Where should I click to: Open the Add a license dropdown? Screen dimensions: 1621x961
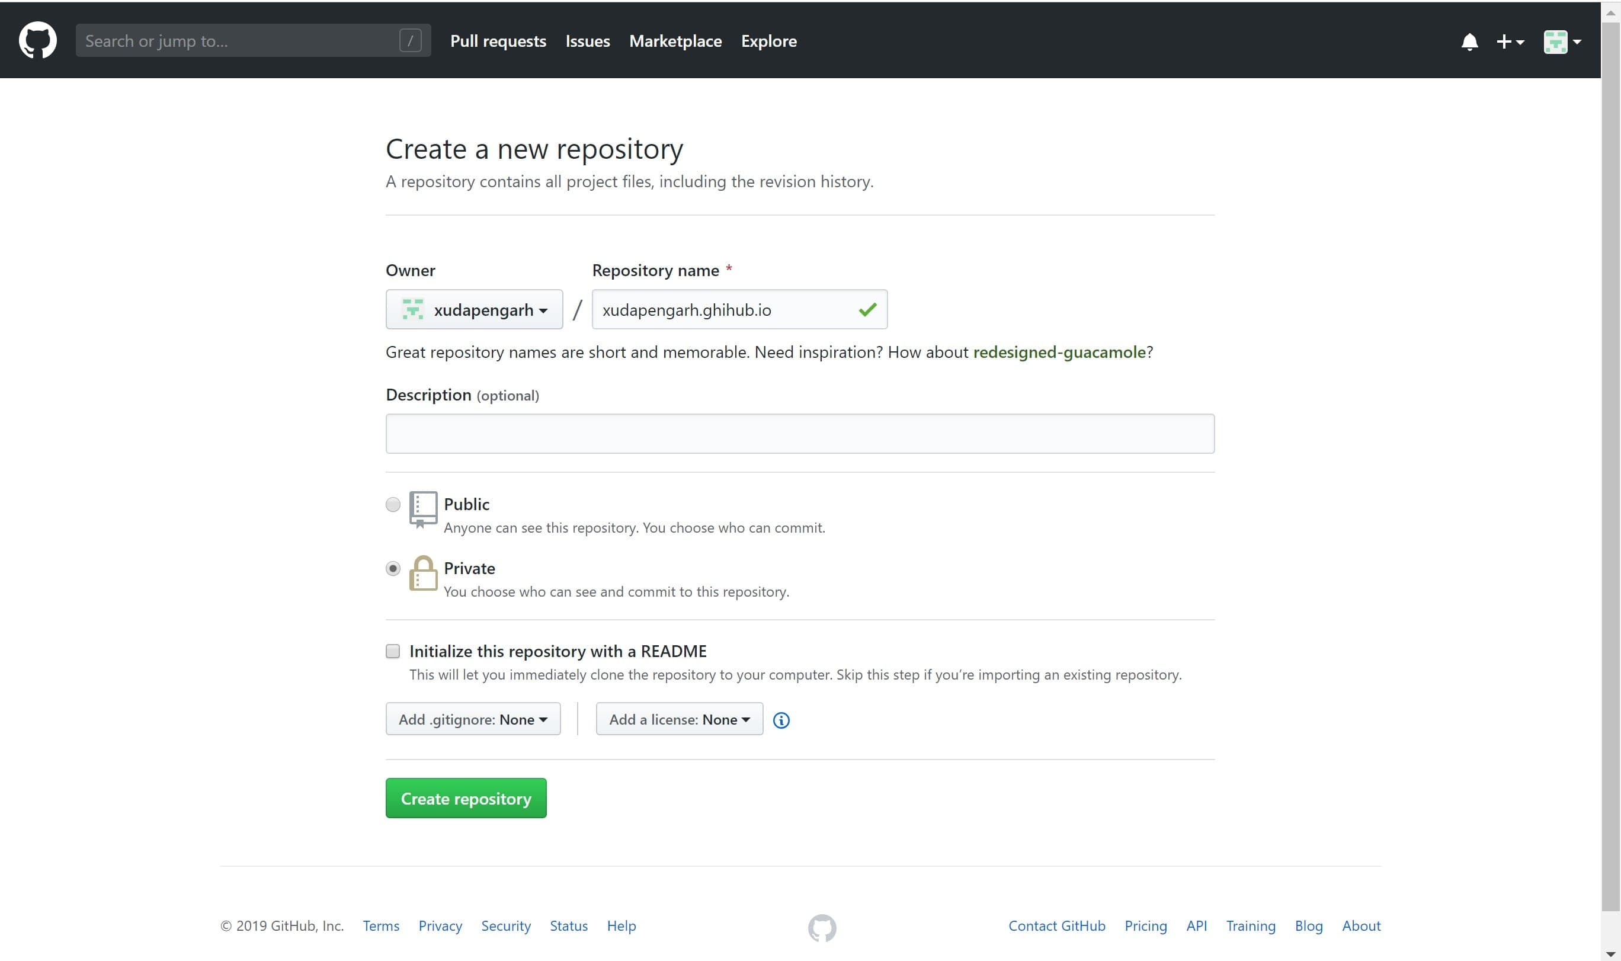click(678, 719)
